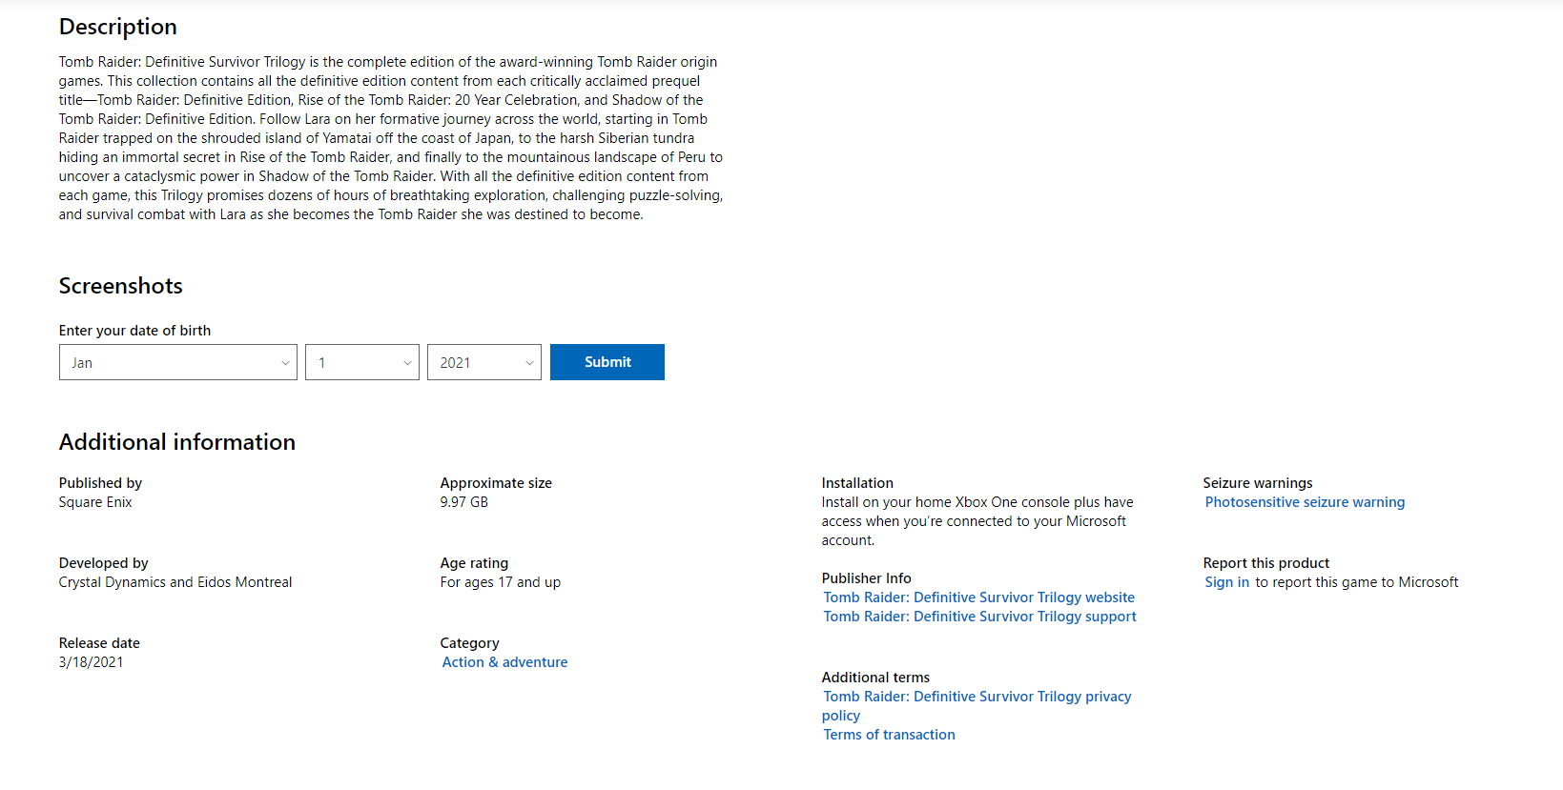The width and height of the screenshot is (1563, 790).
Task: Click the Enter your date of birth label
Action: point(135,331)
